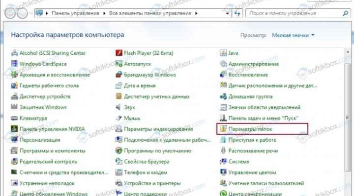Expand arrow after Панель управления breadcrumb
Screen dimensions: 354x196
tap(104, 14)
